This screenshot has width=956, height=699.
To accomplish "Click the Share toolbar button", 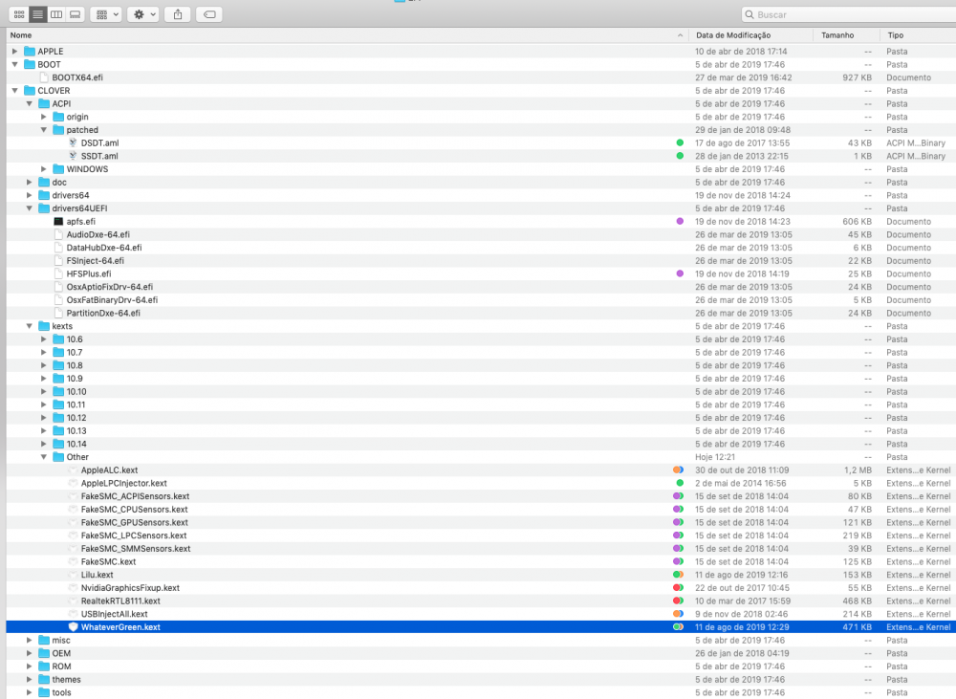I will coord(178,14).
